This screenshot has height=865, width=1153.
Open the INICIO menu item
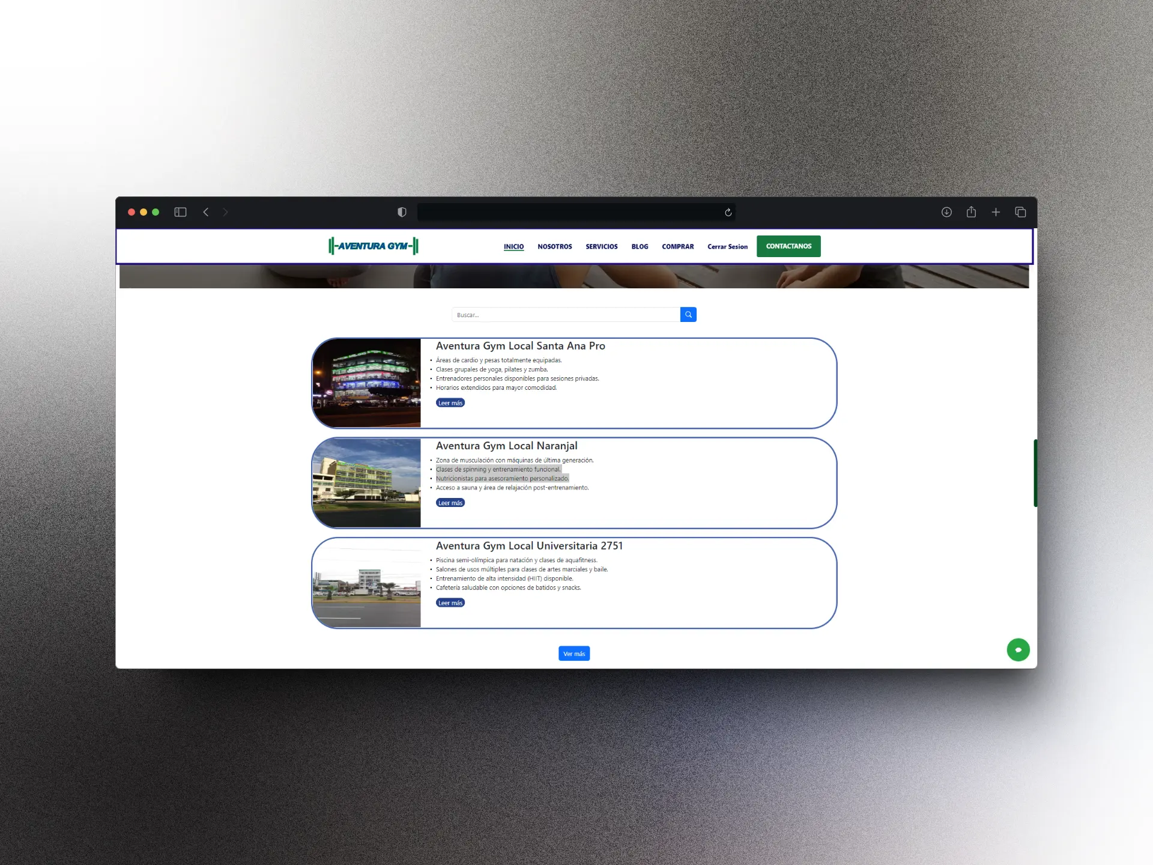click(513, 247)
